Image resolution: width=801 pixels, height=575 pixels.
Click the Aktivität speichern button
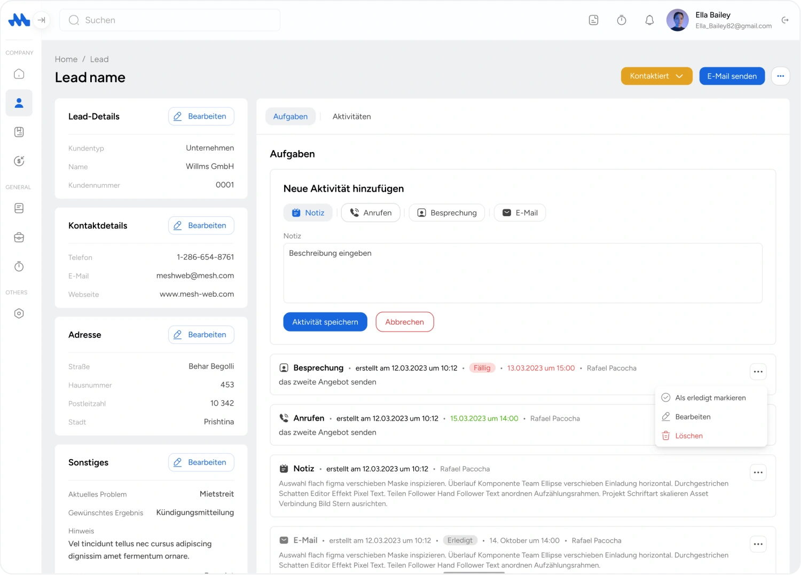[x=325, y=322]
